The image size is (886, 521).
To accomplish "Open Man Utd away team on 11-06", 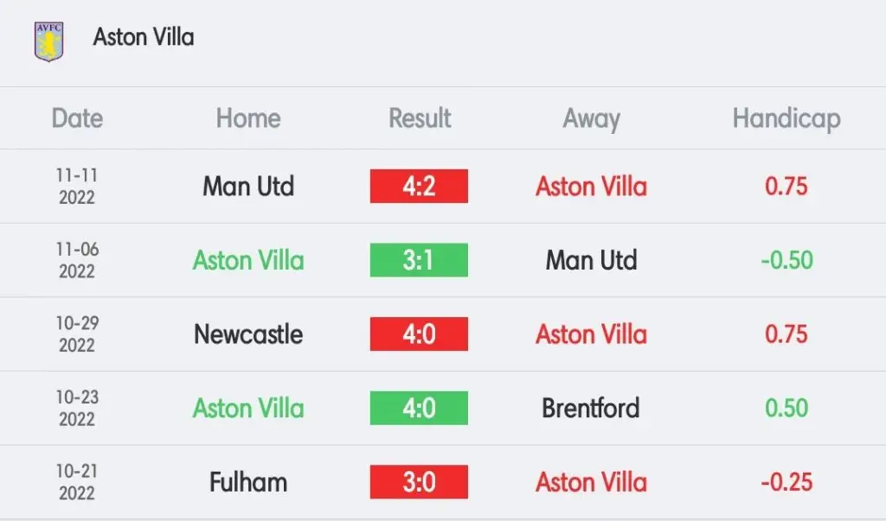I will click(591, 260).
